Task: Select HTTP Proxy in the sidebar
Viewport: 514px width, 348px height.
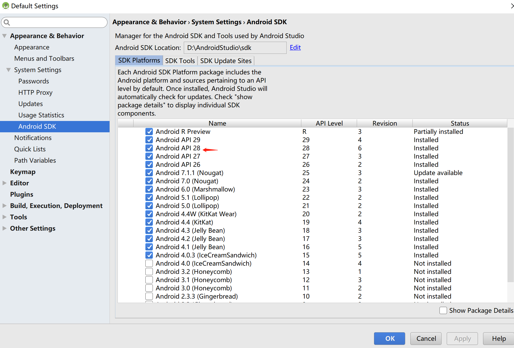Action: [35, 92]
